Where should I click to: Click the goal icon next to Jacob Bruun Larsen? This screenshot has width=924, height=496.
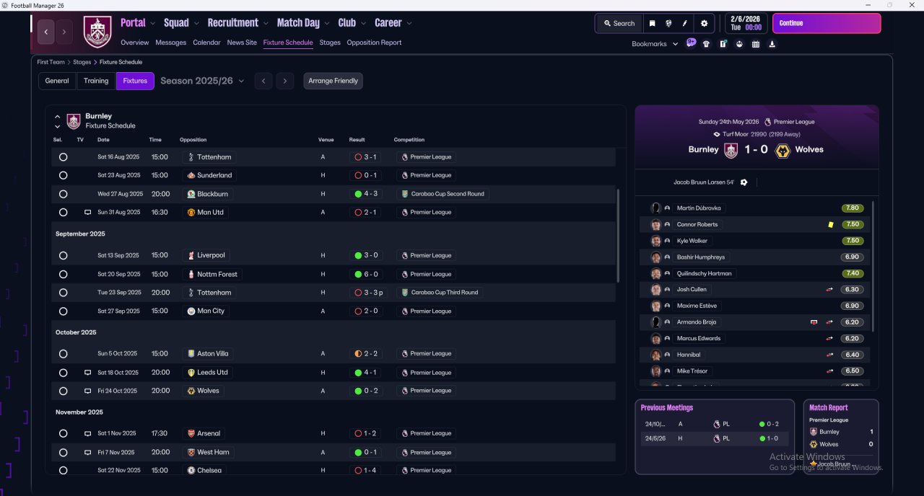(x=744, y=182)
